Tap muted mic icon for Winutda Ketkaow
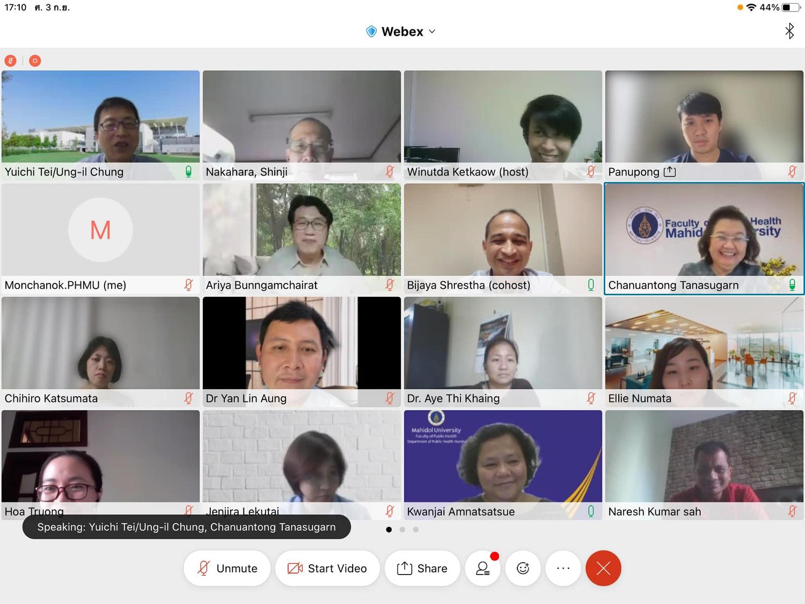805x604 pixels. (x=591, y=172)
